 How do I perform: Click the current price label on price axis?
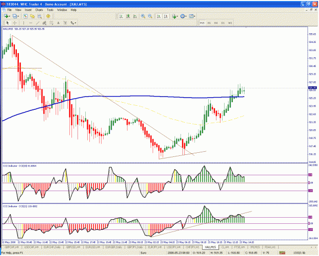[x=312, y=88]
